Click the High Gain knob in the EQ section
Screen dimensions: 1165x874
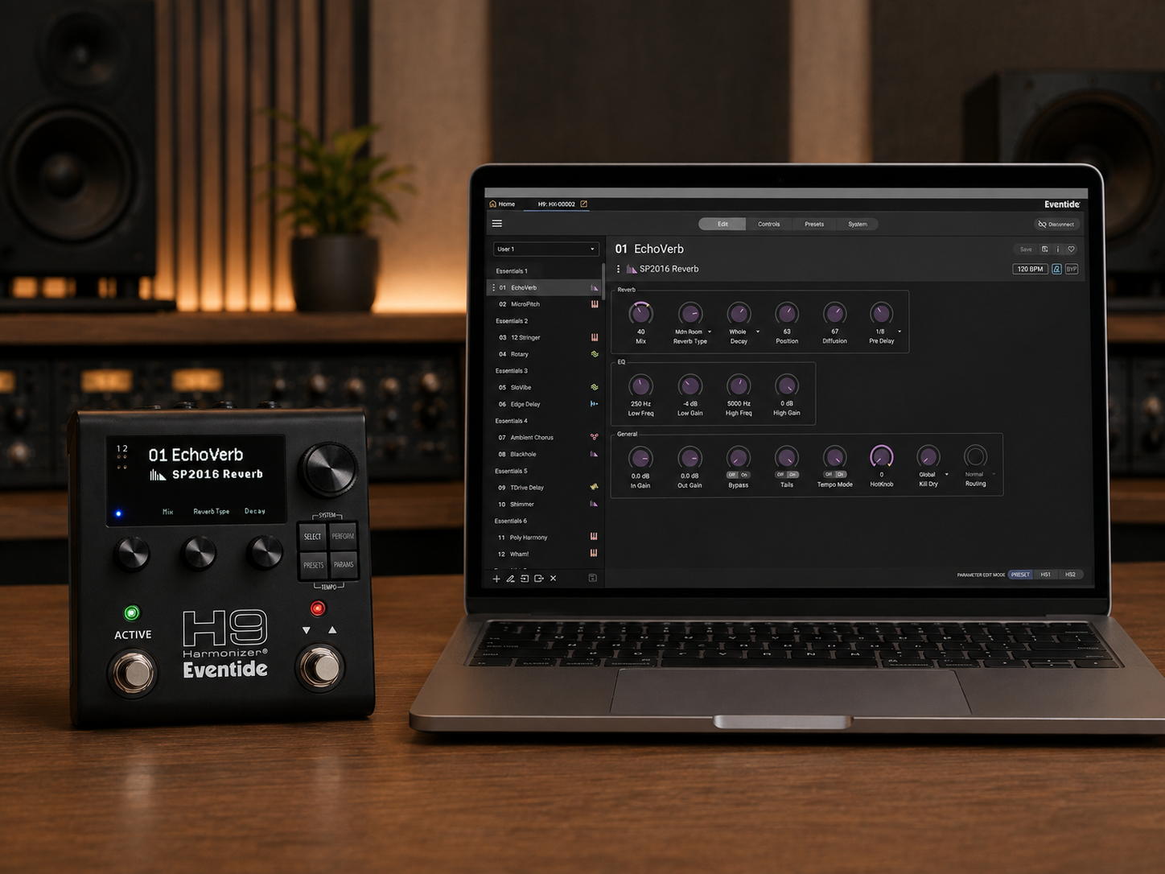787,385
